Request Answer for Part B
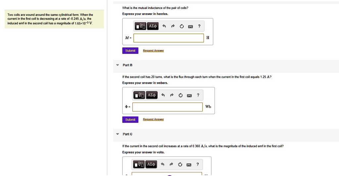Image resolution: width=339 pixels, height=176 pixels. [153, 119]
